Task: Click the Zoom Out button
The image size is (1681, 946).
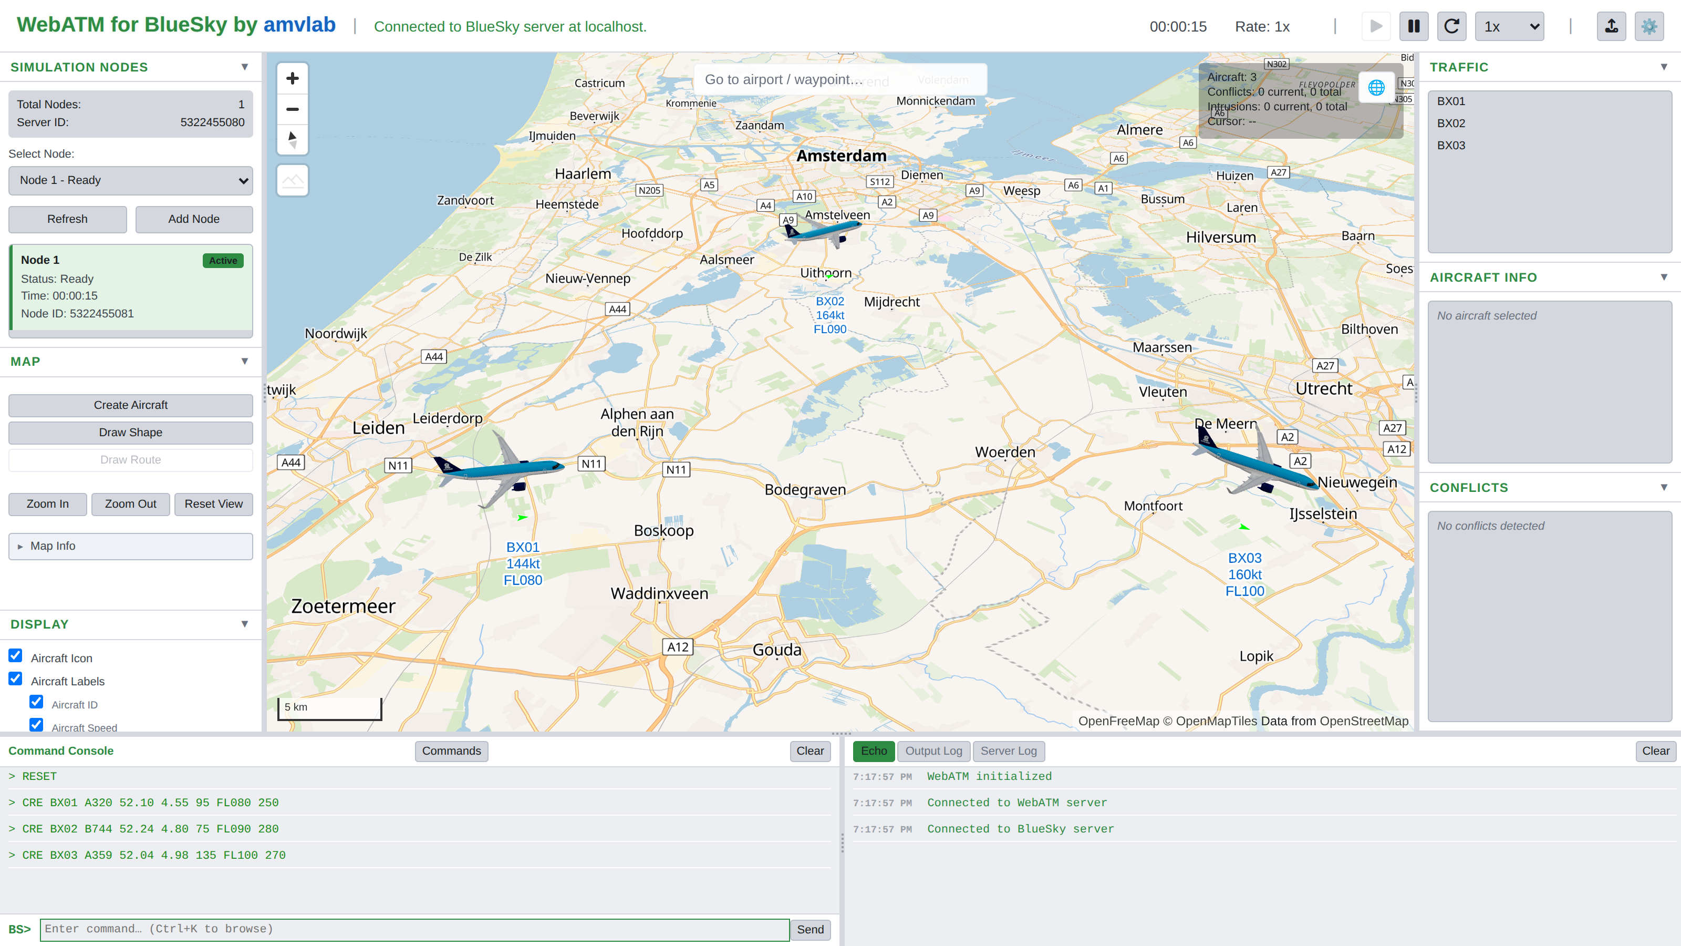Action: point(130,504)
